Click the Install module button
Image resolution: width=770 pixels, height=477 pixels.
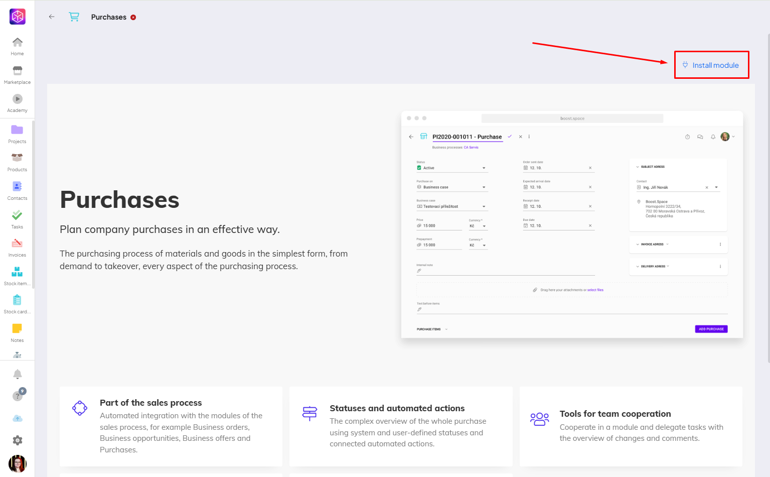(711, 65)
